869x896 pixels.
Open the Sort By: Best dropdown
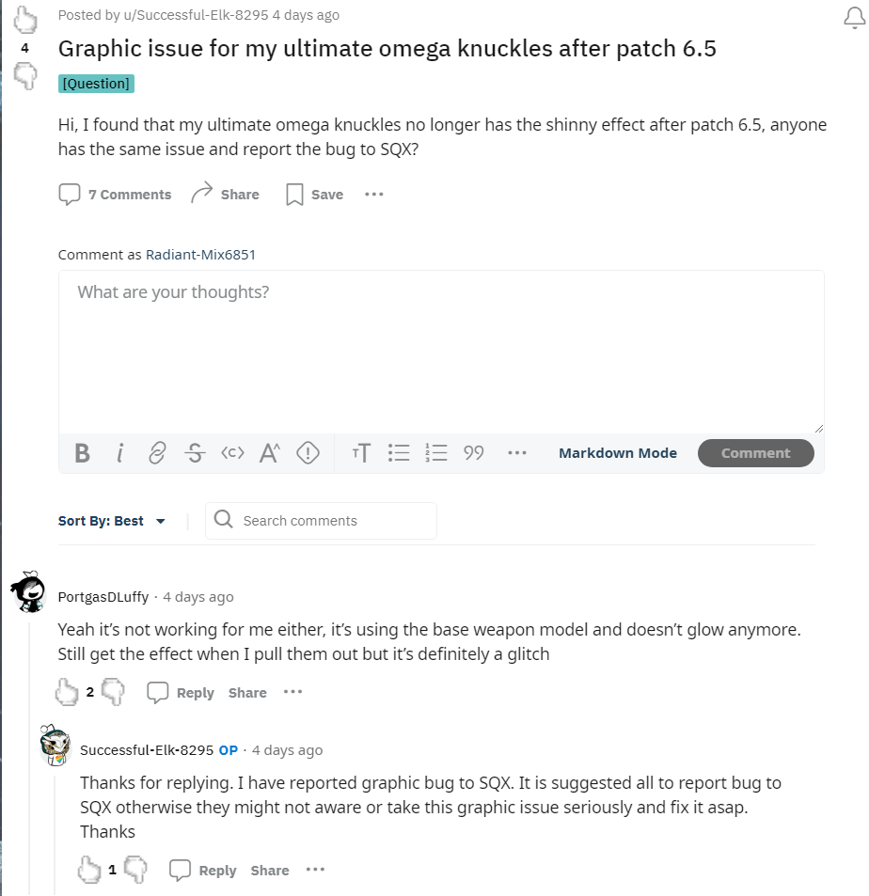[x=112, y=521]
